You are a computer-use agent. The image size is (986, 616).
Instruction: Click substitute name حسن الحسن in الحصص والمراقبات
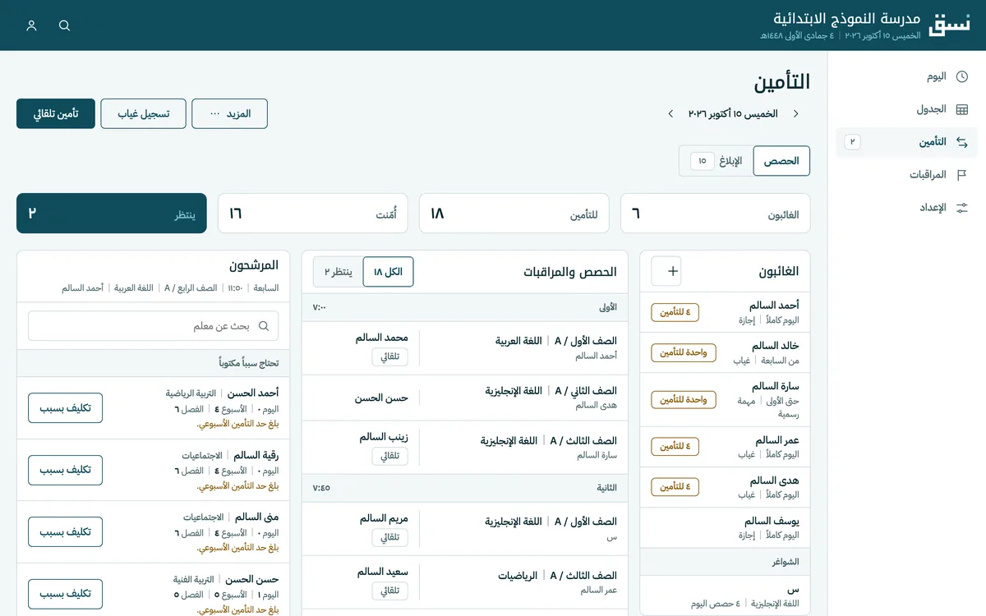[381, 398]
